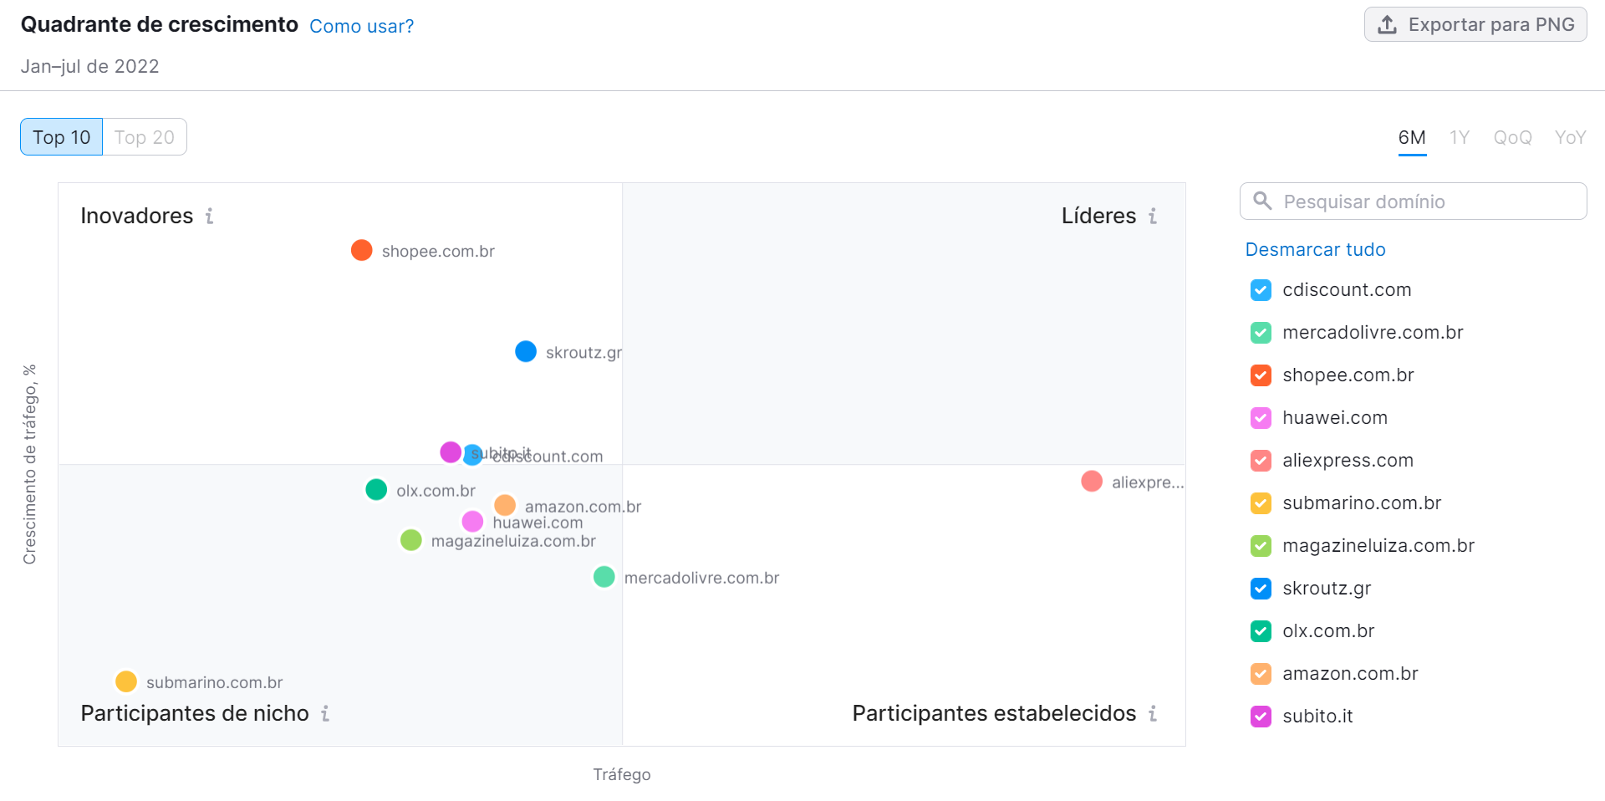Disable the aliexpress.com checkbox
Viewport: 1605px width, 801px height.
tap(1261, 461)
